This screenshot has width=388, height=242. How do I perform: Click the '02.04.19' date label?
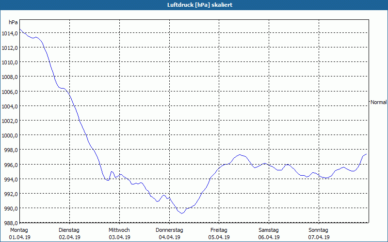(x=69, y=237)
